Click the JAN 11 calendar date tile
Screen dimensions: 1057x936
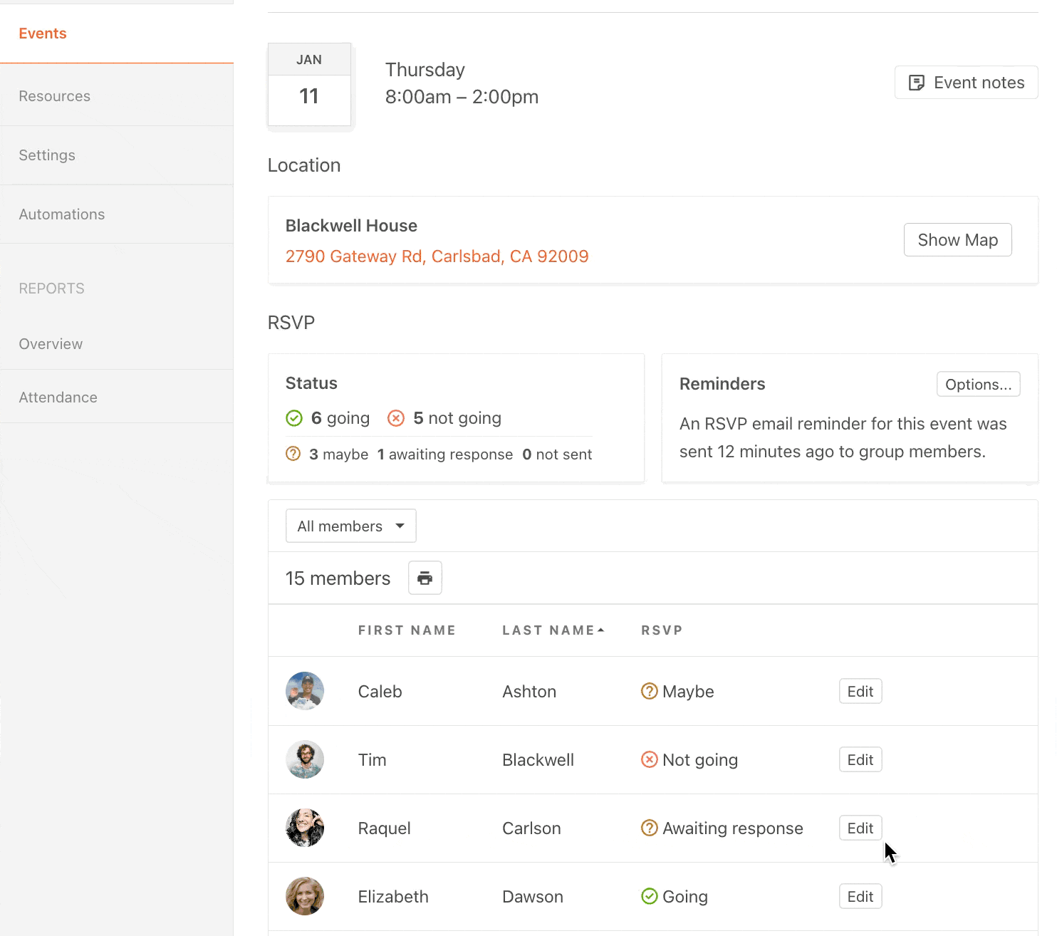click(309, 85)
